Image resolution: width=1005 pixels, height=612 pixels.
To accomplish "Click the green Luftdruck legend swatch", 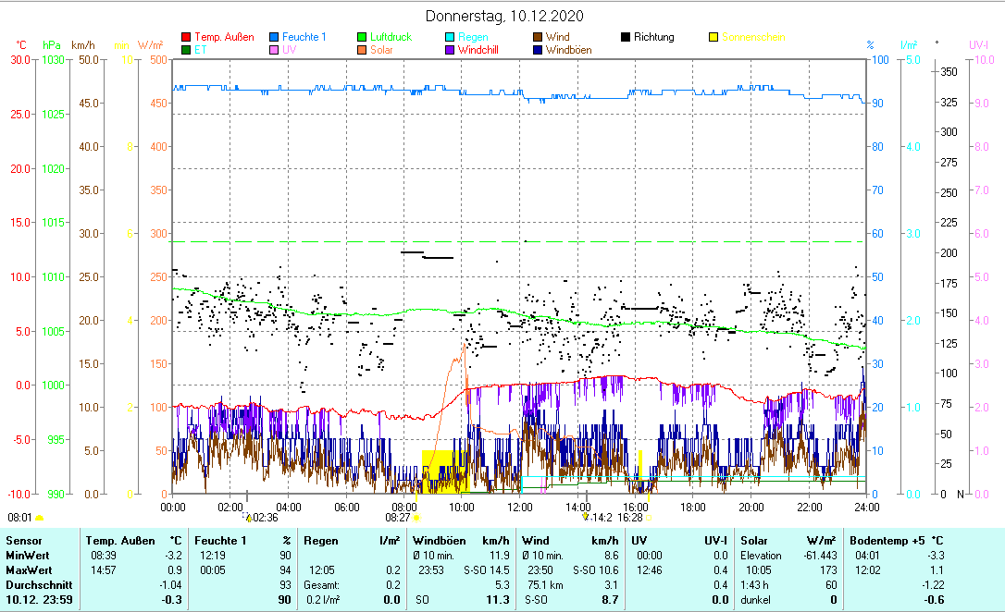I will click(x=362, y=37).
